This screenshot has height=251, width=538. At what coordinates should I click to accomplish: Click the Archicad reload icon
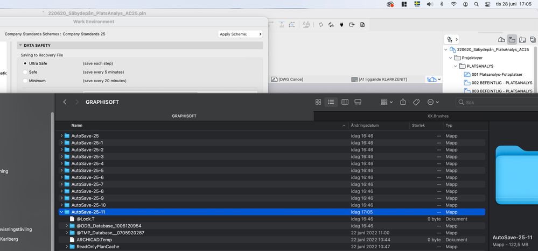pyautogui.click(x=321, y=25)
